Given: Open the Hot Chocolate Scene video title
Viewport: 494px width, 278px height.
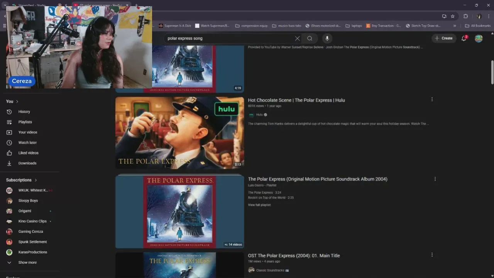Looking at the screenshot, I should tap(296, 100).
